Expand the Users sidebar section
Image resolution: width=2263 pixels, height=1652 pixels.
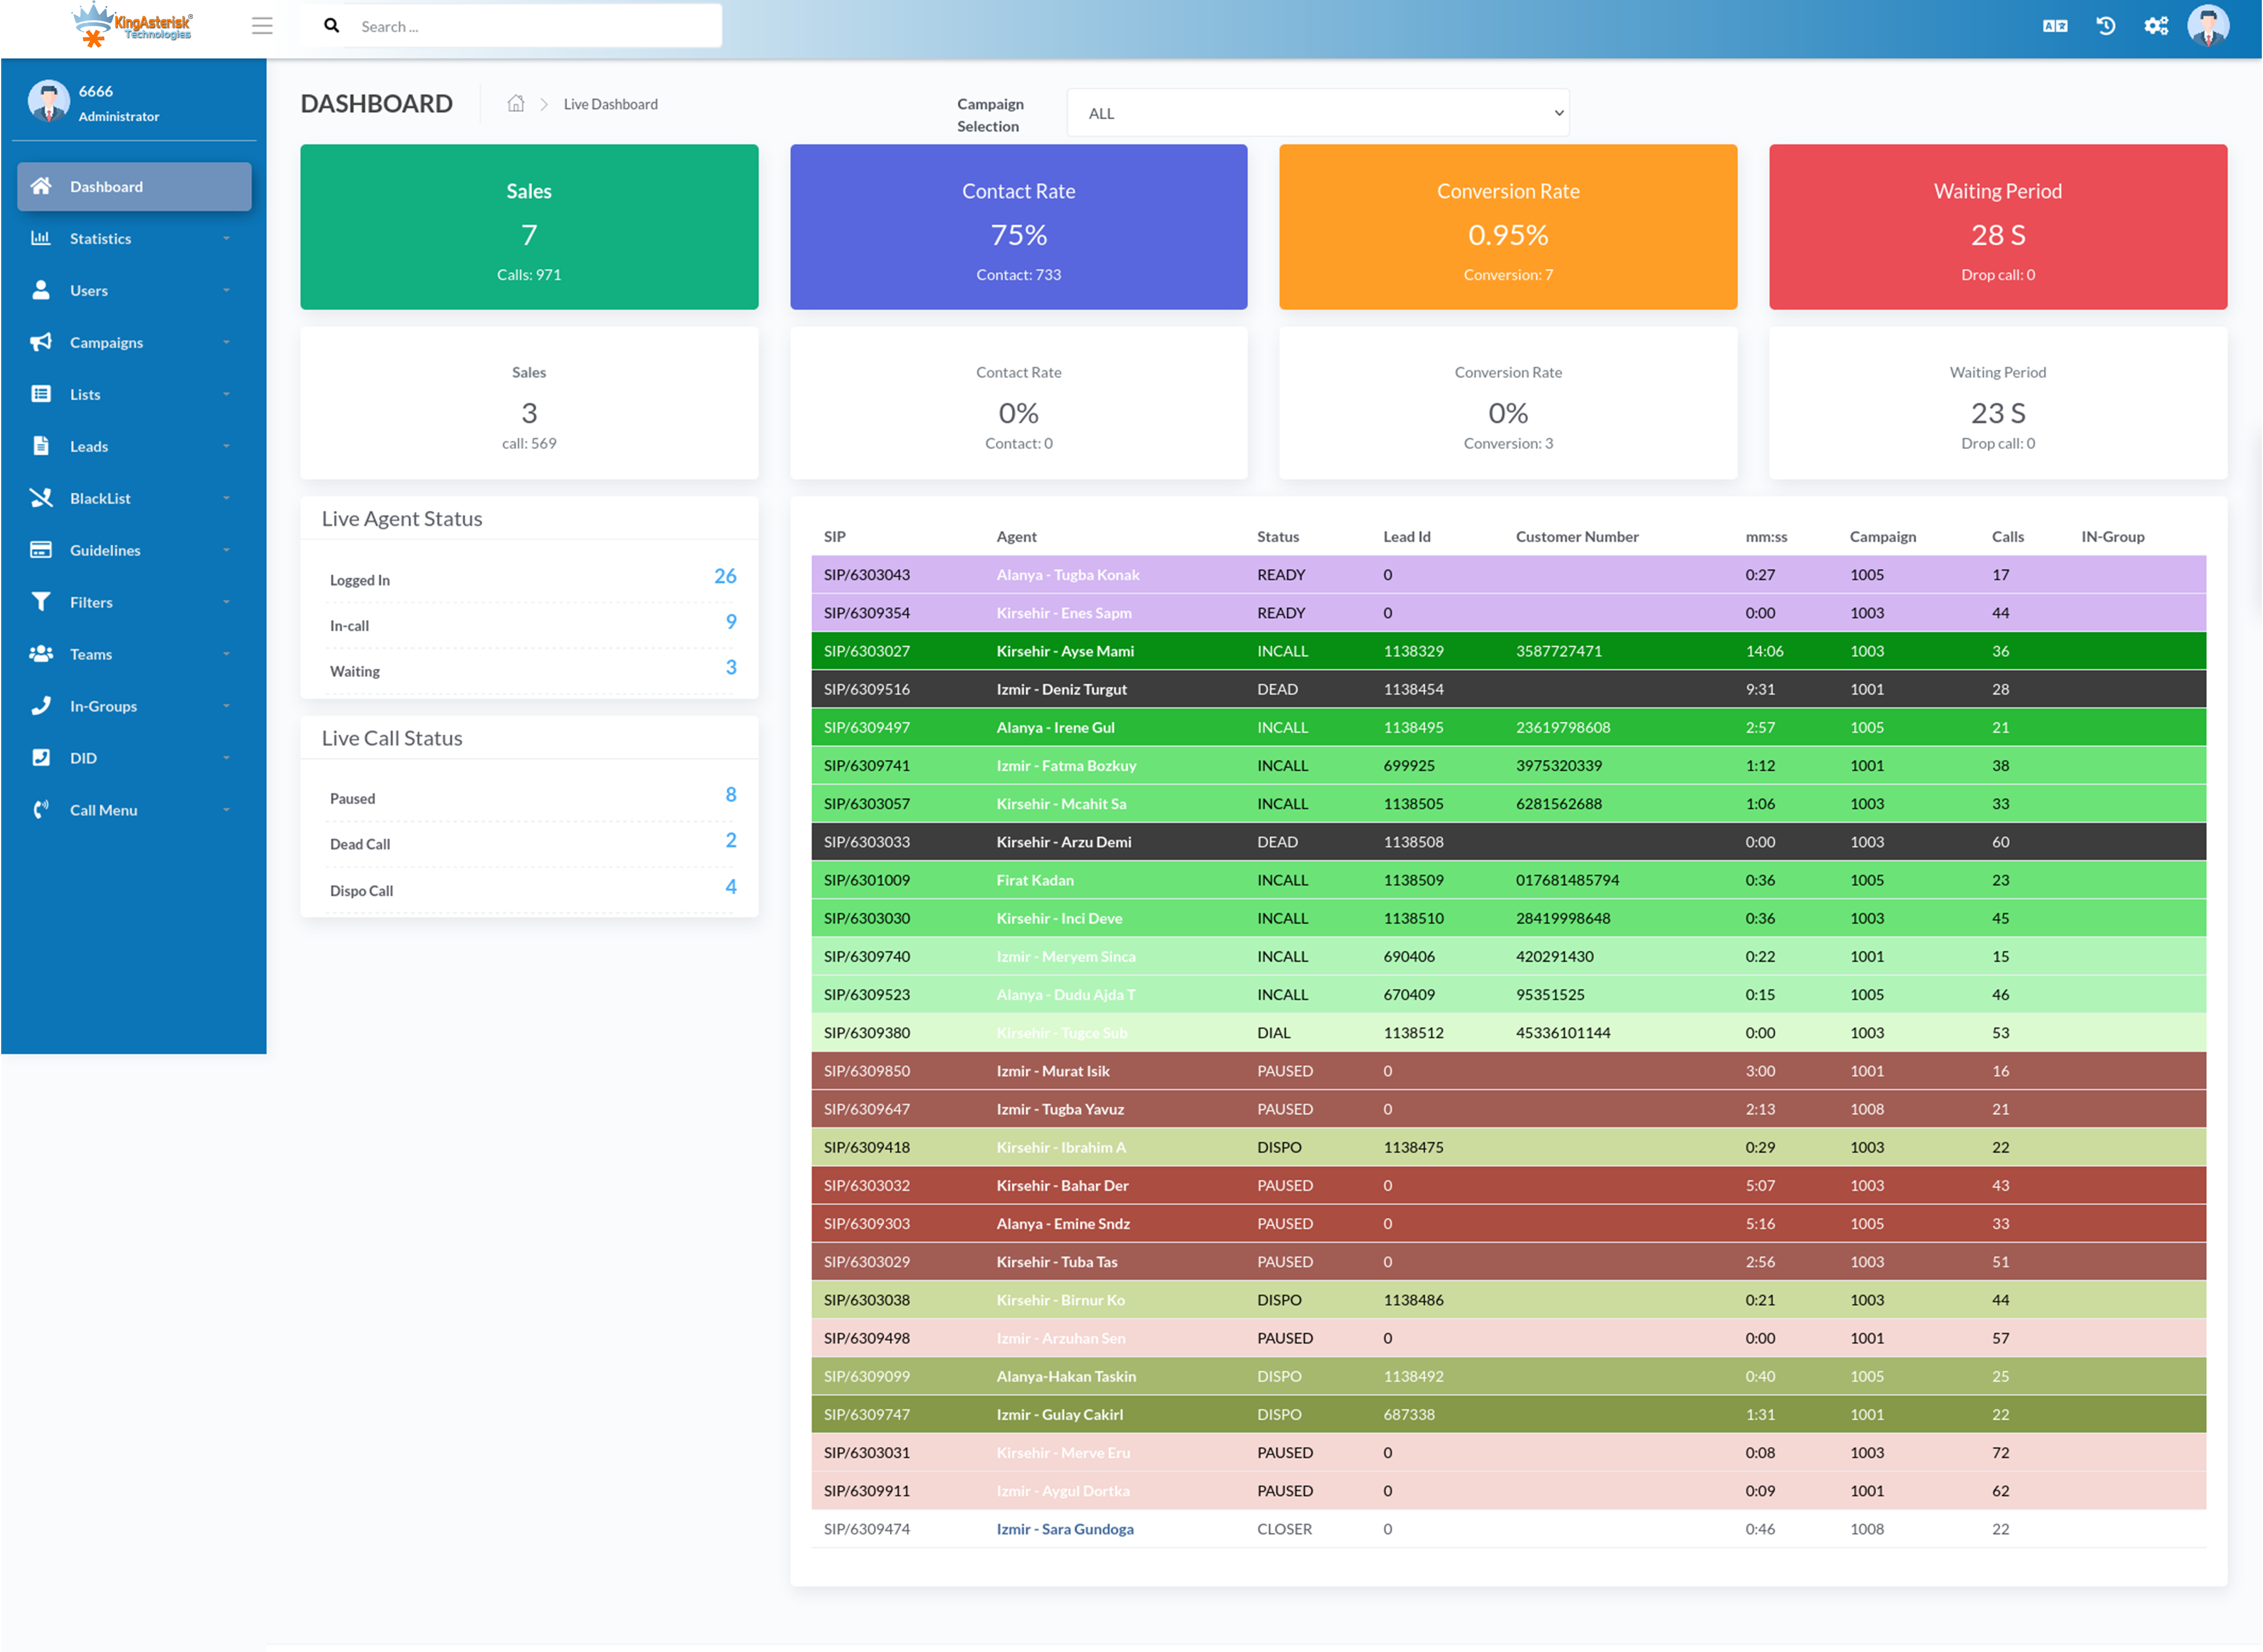tap(89, 290)
